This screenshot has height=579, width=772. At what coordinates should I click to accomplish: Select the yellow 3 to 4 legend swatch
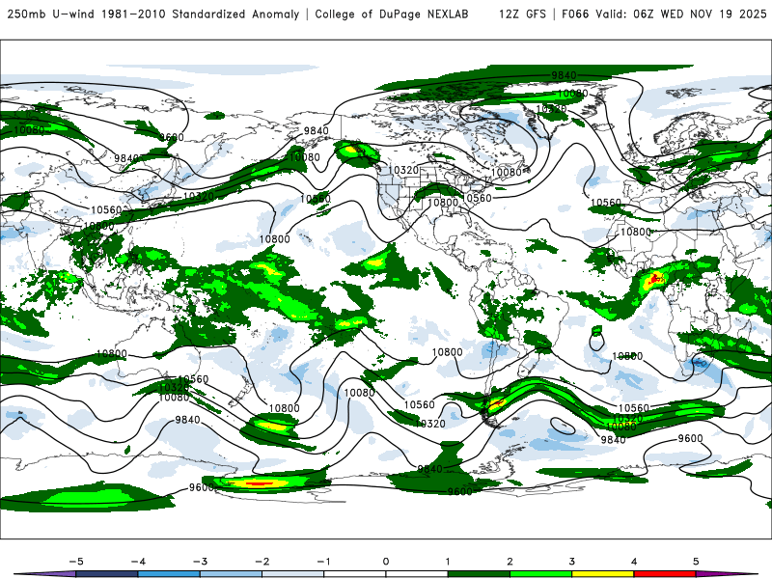602,574
